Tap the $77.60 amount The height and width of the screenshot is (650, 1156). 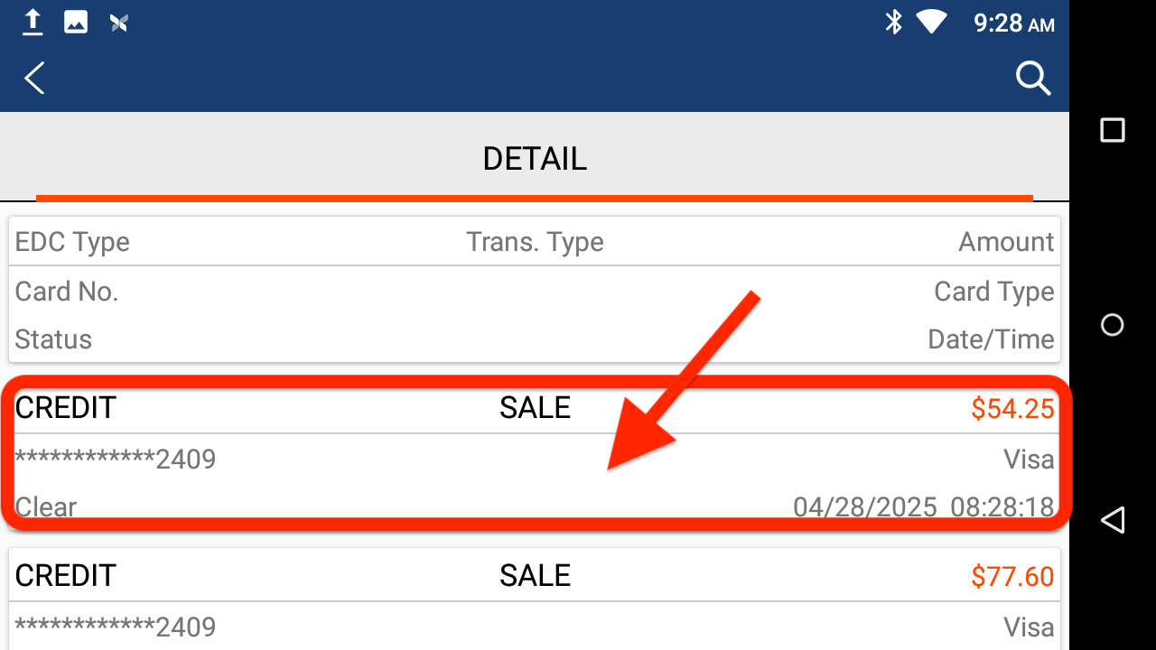tap(1012, 576)
